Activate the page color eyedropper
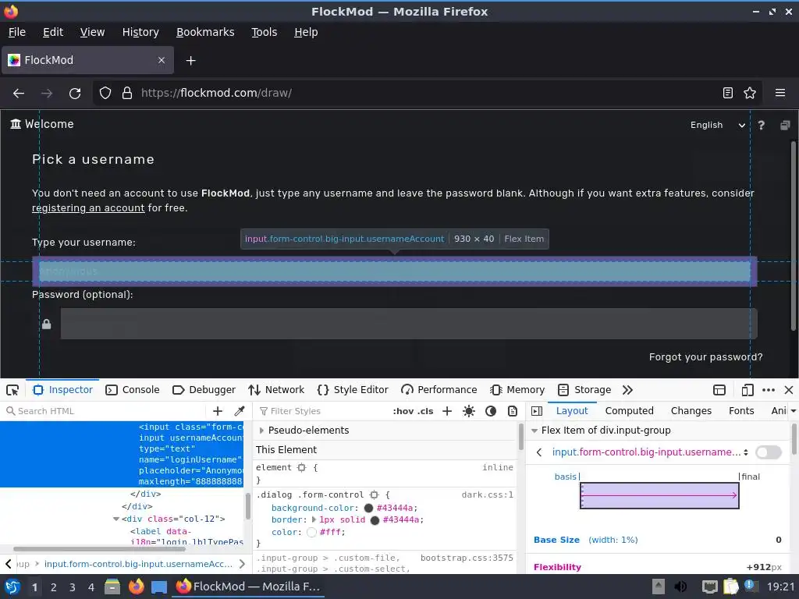Image resolution: width=799 pixels, height=599 pixels. [x=239, y=411]
